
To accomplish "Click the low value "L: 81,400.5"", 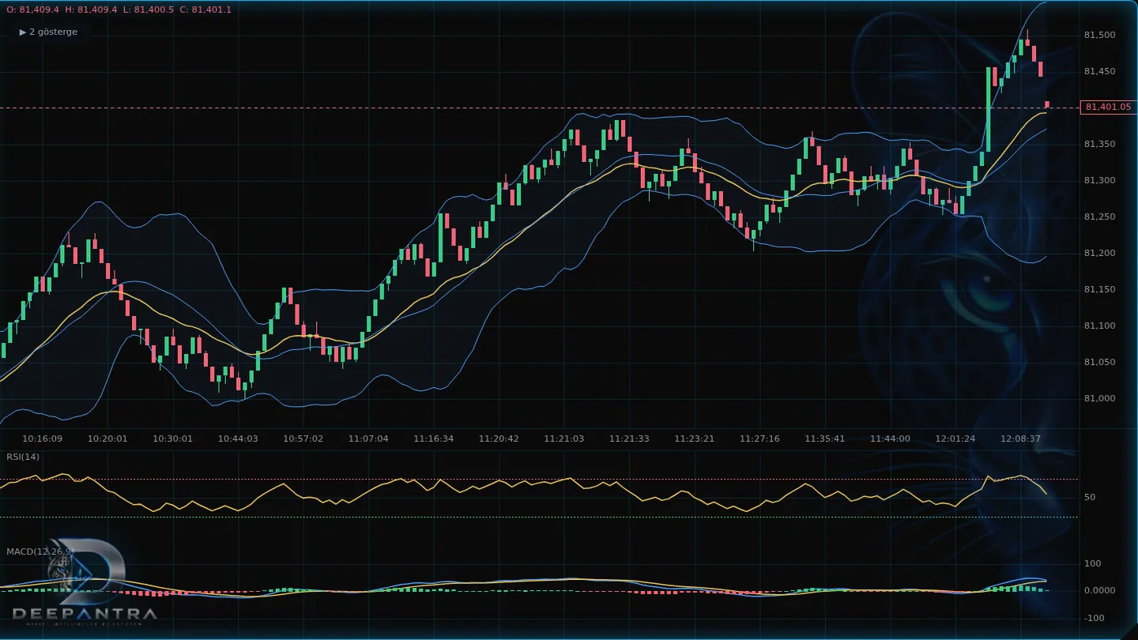I will coord(149,9).
